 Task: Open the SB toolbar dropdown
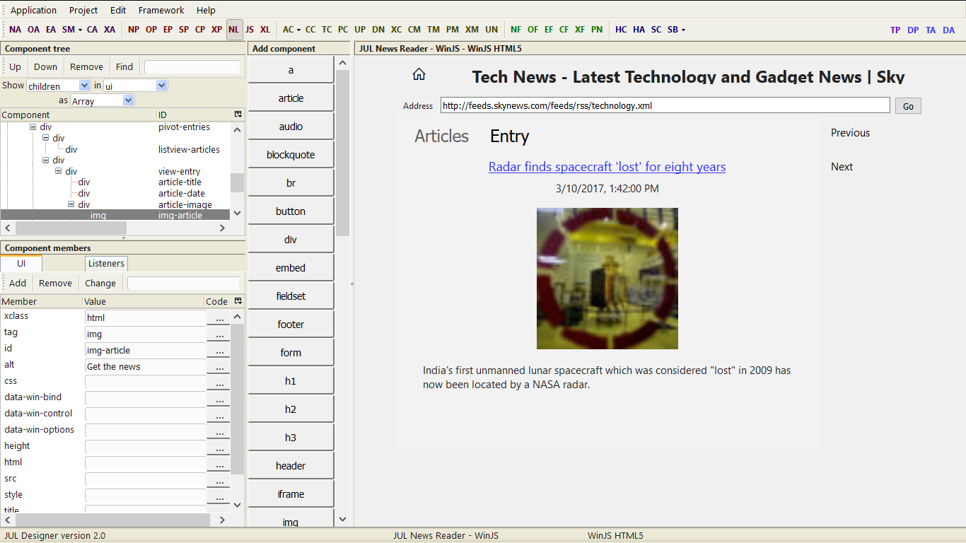(x=675, y=30)
